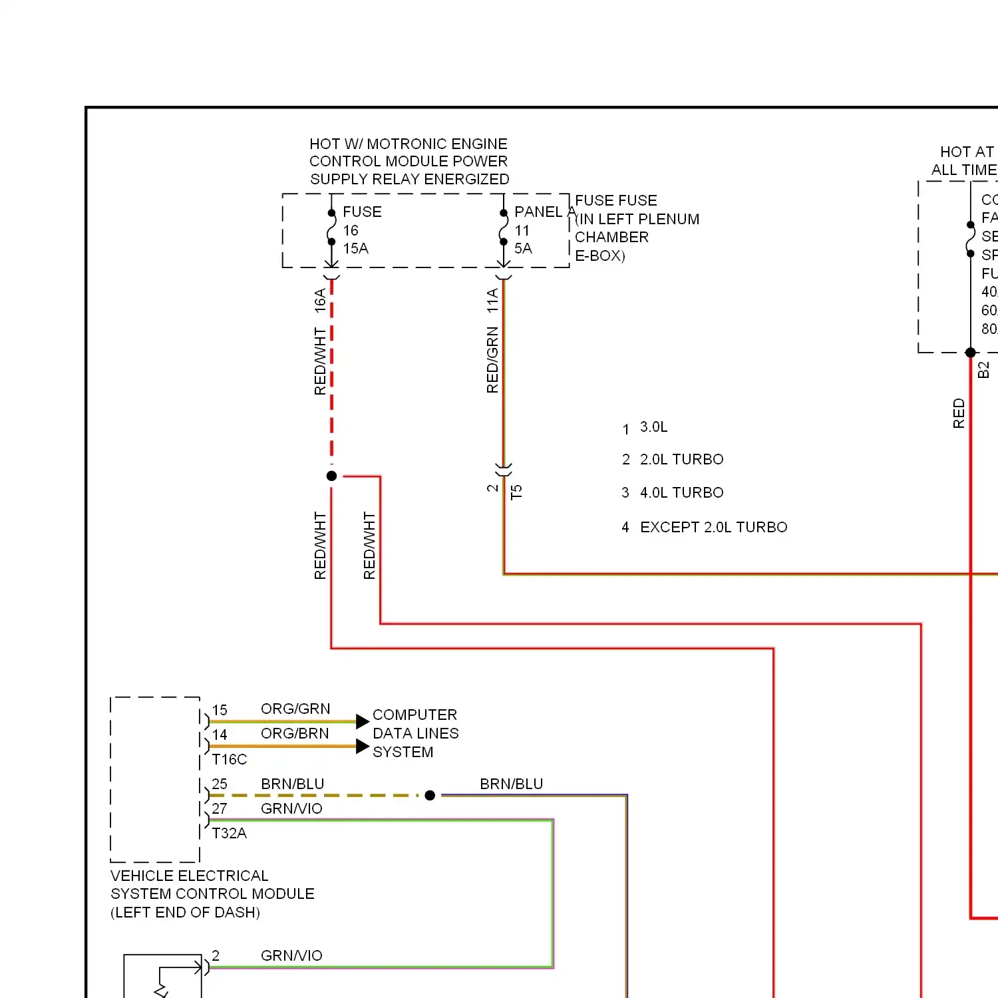The image size is (998, 998).
Task: Click the BRN/BLU label after the splice dot
Action: pos(512,784)
